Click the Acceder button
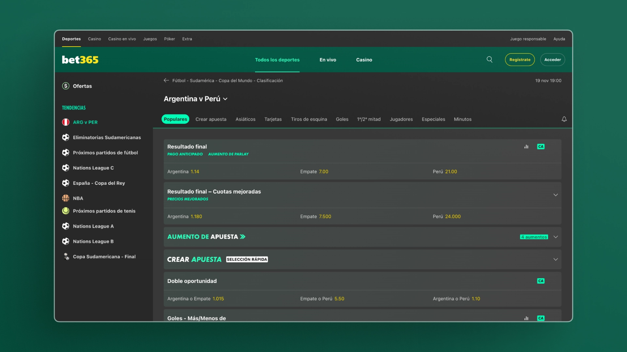 pos(553,60)
